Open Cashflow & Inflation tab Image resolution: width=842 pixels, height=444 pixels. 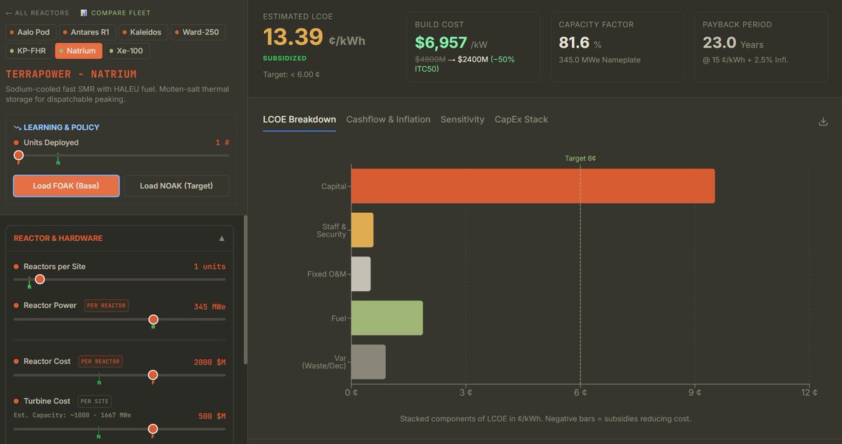388,120
